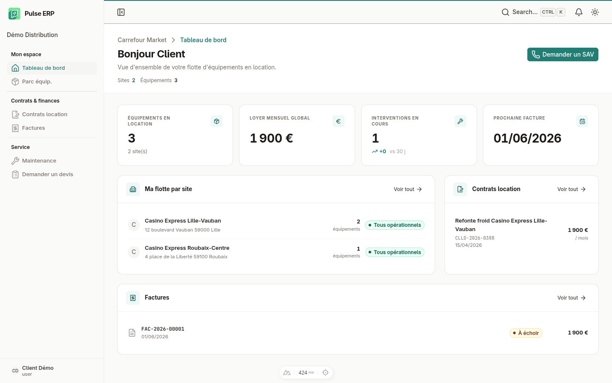Click Voir tout in Factures panel
Image resolution: width=612 pixels, height=383 pixels.
click(x=572, y=298)
